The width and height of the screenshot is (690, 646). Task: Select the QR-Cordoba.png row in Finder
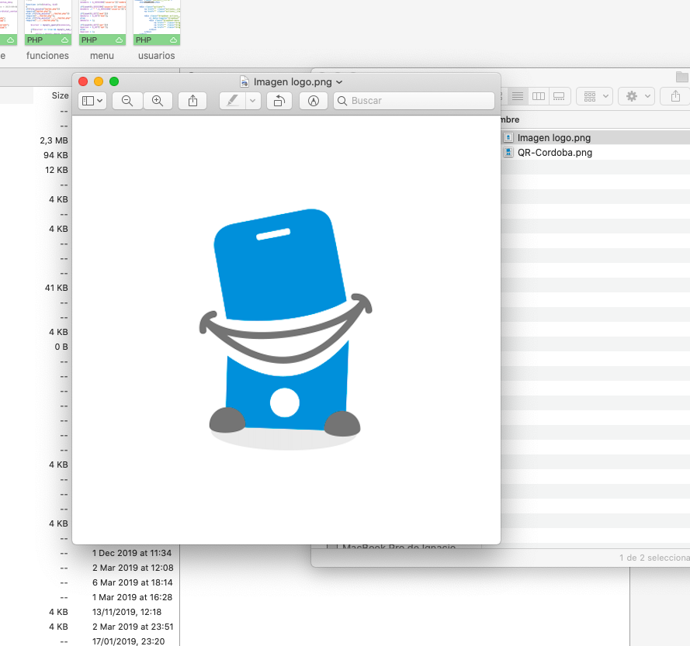(x=595, y=153)
